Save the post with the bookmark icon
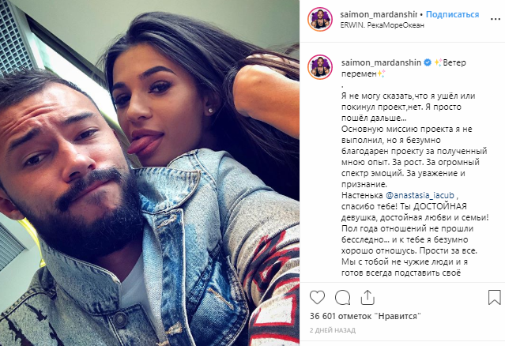The height and width of the screenshot is (346, 505). [x=495, y=297]
